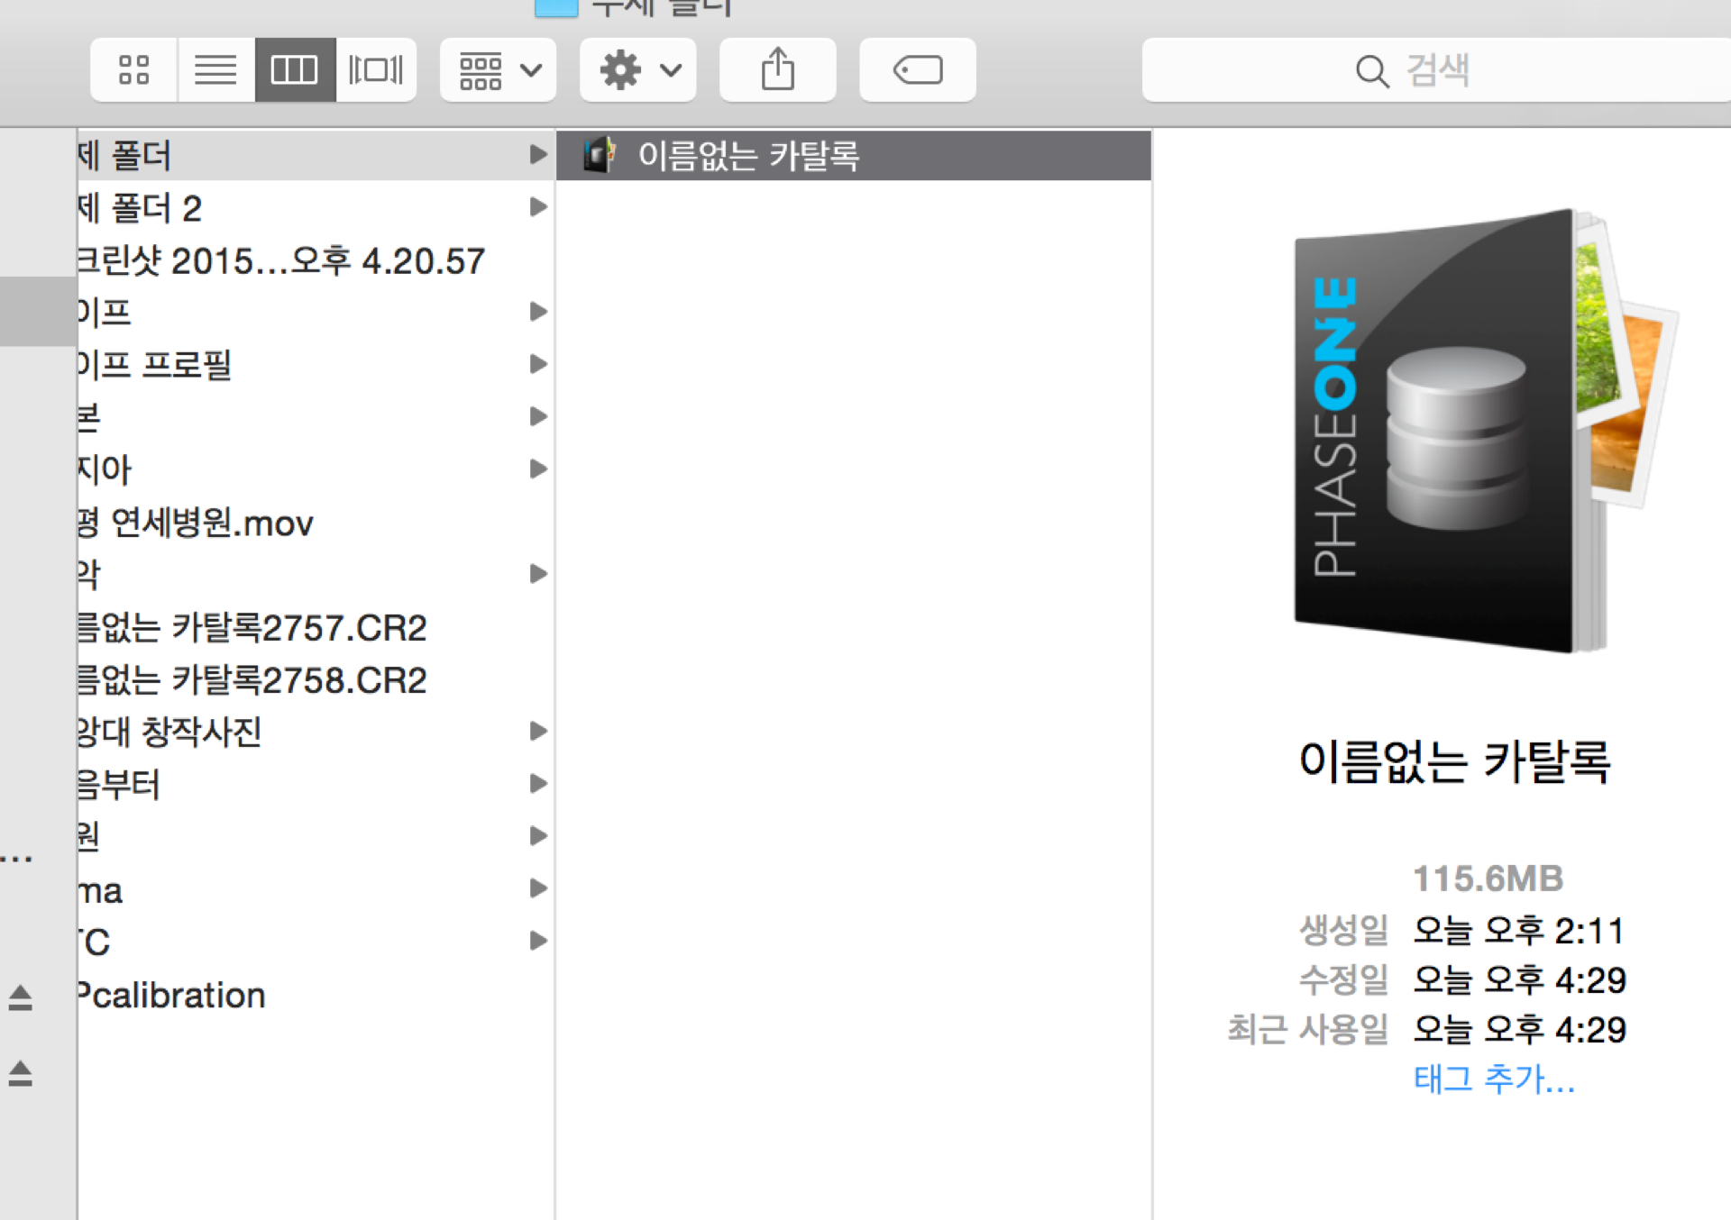Click the Share toolbar icon
The height and width of the screenshot is (1220, 1731).
(777, 69)
